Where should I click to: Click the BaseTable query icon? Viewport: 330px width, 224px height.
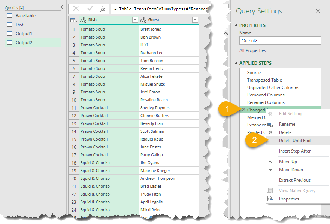coord(10,16)
